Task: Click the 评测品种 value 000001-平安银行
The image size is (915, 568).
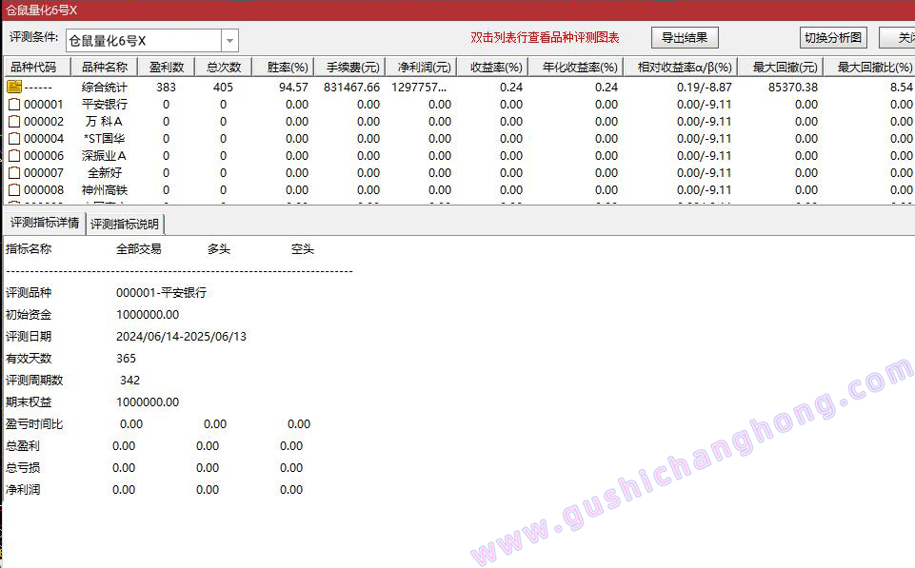Action: click(x=162, y=293)
